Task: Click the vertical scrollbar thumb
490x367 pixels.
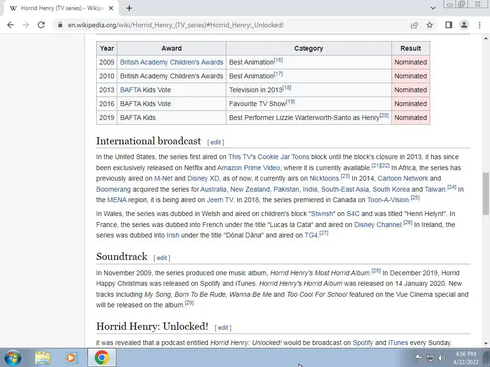Action: pyautogui.click(x=486, y=194)
